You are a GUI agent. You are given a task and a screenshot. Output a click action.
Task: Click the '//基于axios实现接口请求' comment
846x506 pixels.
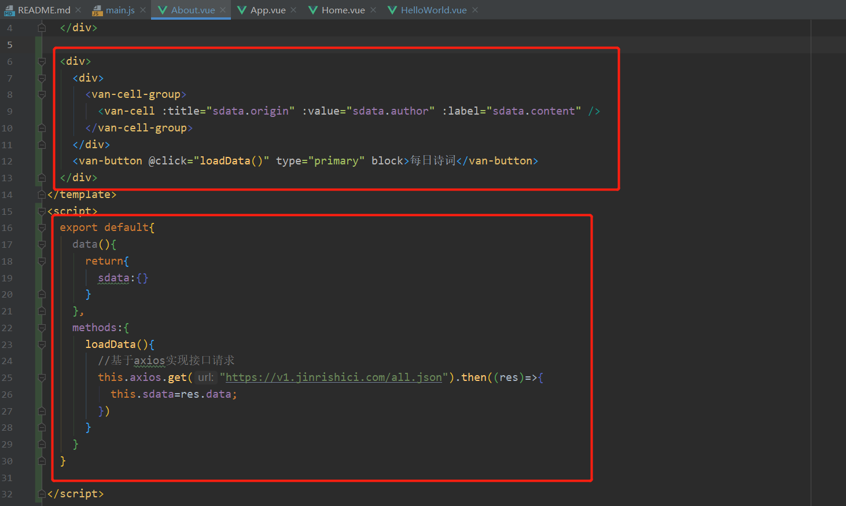pos(166,361)
